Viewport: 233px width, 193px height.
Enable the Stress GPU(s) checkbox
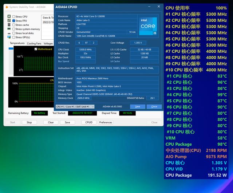pos(14,37)
